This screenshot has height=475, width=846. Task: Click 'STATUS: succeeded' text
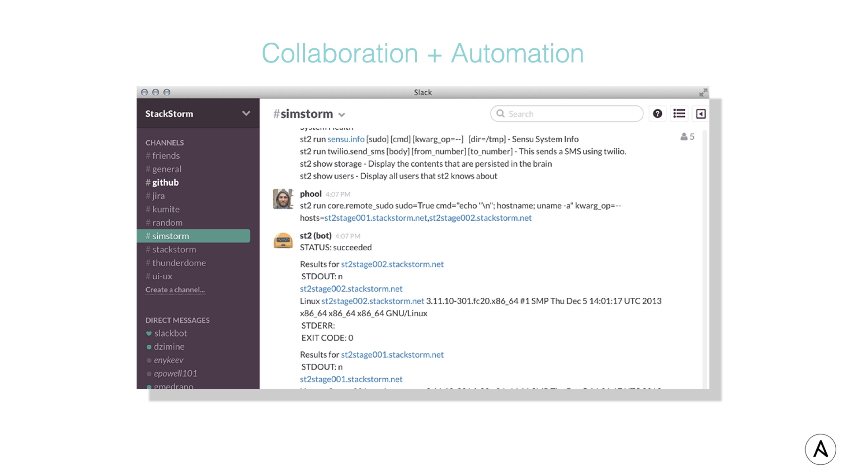point(336,248)
